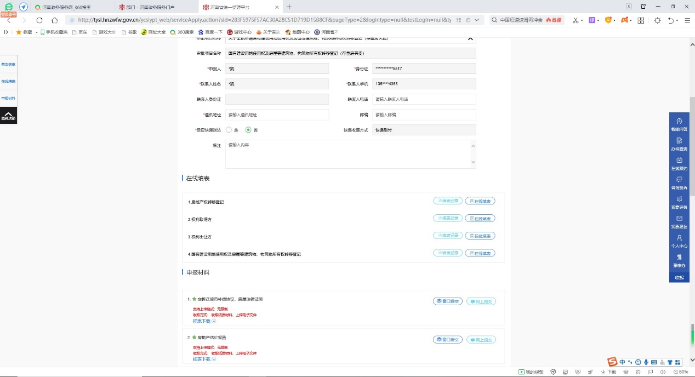Click 在线填表 for 房地产权转移登记
695x377 pixels.
pyautogui.click(x=480, y=201)
